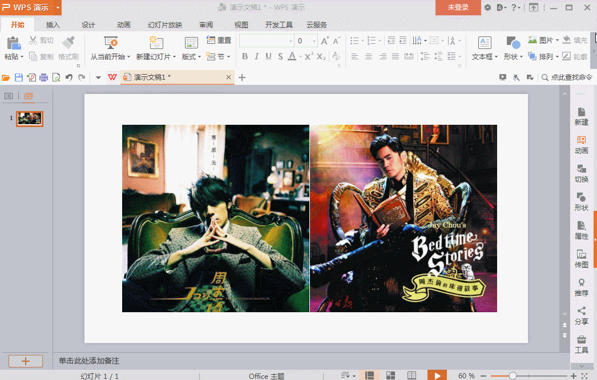Toggle italic formatting

257,56
